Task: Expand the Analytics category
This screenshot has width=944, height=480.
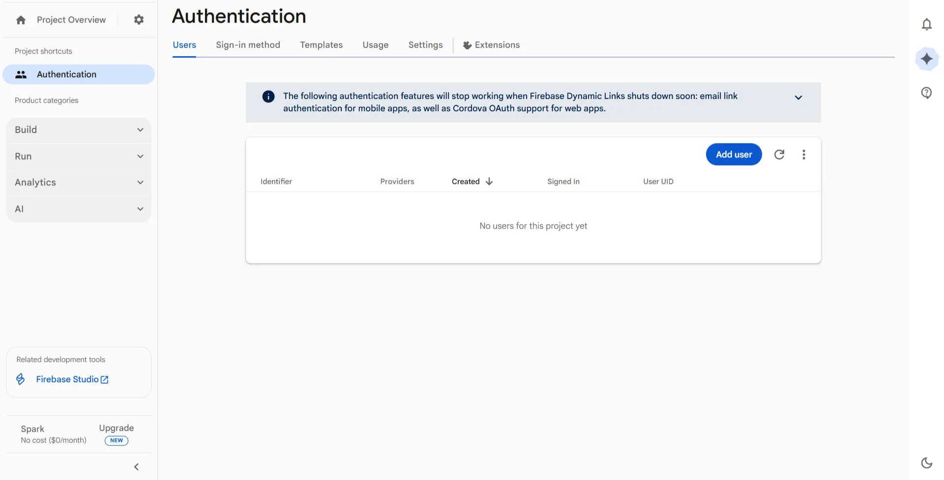Action: [79, 182]
